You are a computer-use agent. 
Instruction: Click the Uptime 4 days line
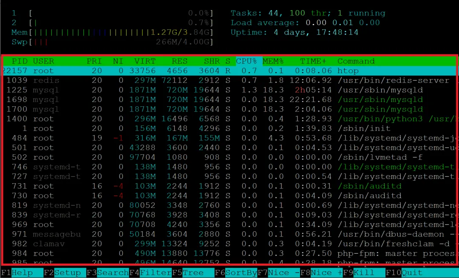tap(295, 32)
